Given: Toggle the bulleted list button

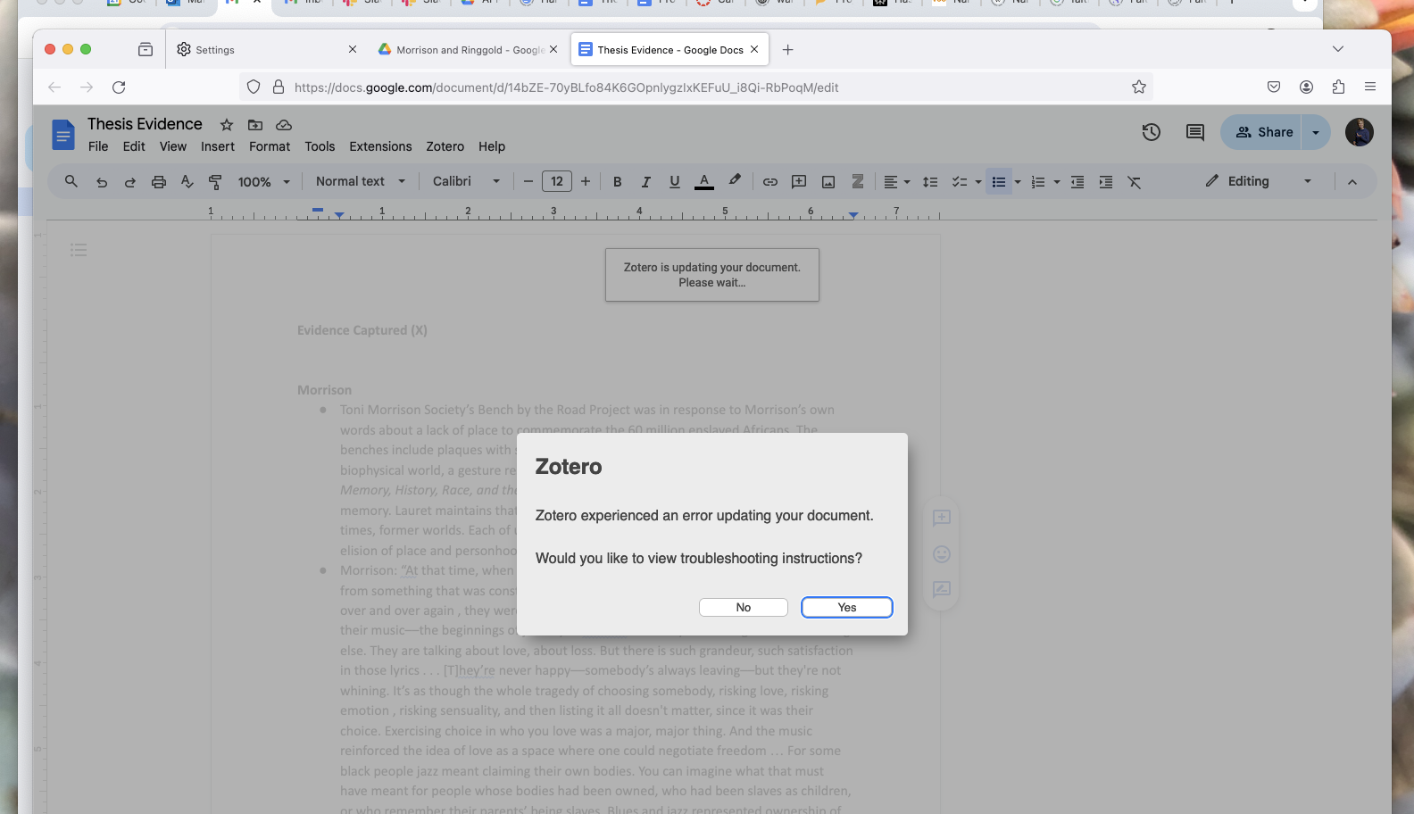Looking at the screenshot, I should pos(999,182).
